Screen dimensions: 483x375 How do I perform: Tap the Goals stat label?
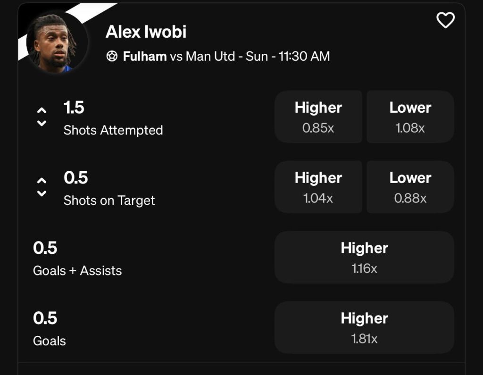[49, 341]
